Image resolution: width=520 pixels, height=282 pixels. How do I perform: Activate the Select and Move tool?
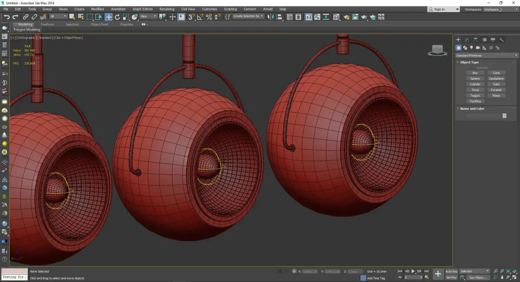tap(108, 17)
